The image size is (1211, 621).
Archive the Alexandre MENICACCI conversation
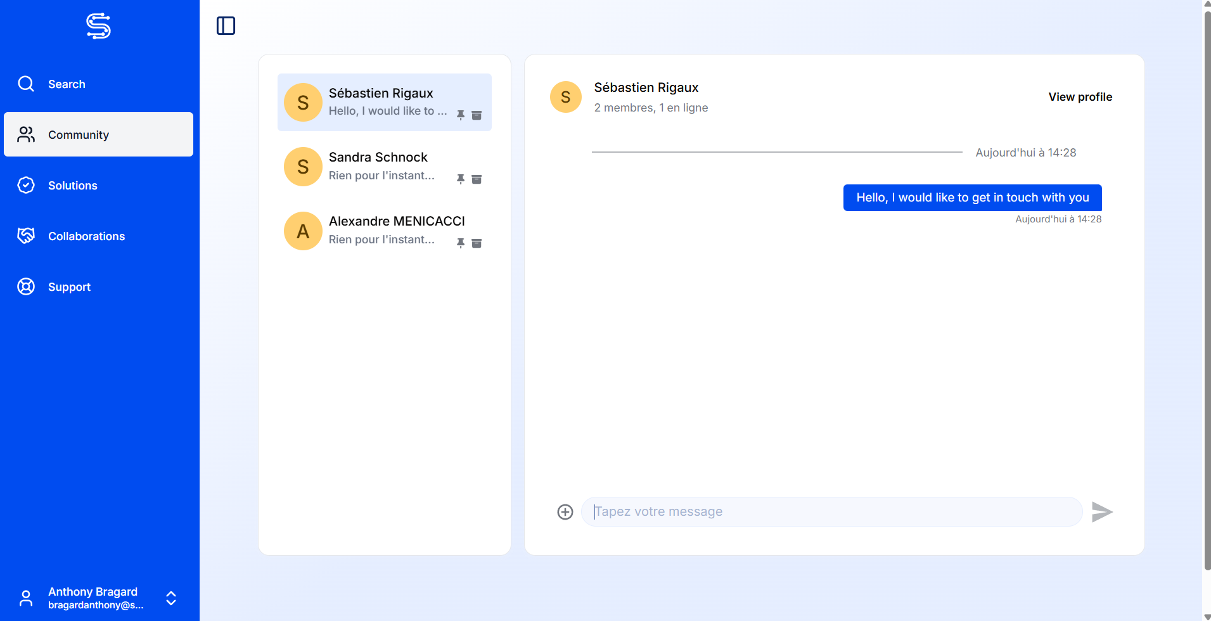[x=477, y=243]
